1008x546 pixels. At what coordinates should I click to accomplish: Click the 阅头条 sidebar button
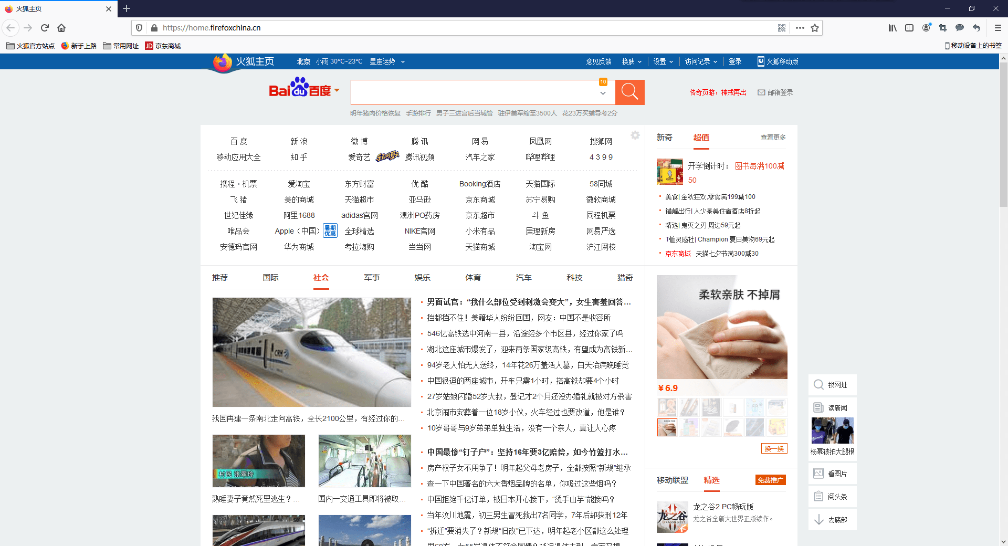(832, 497)
